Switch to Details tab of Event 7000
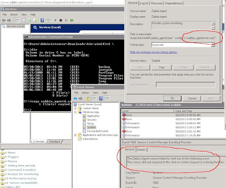 click(141, 150)
